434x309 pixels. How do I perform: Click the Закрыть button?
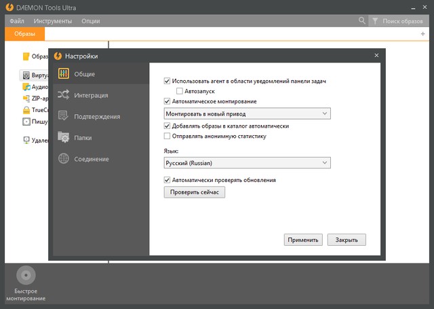pos(347,240)
